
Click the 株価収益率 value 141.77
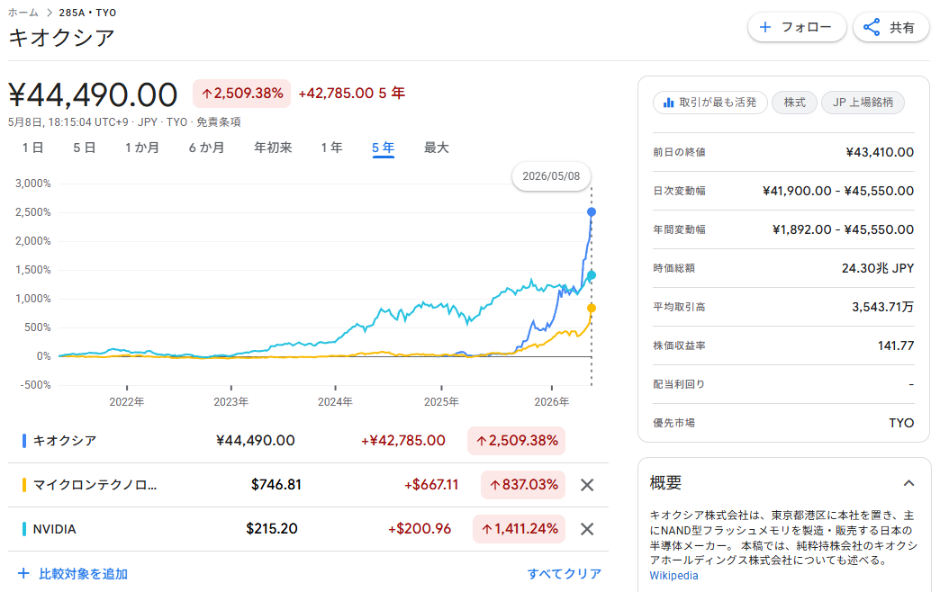(x=896, y=345)
